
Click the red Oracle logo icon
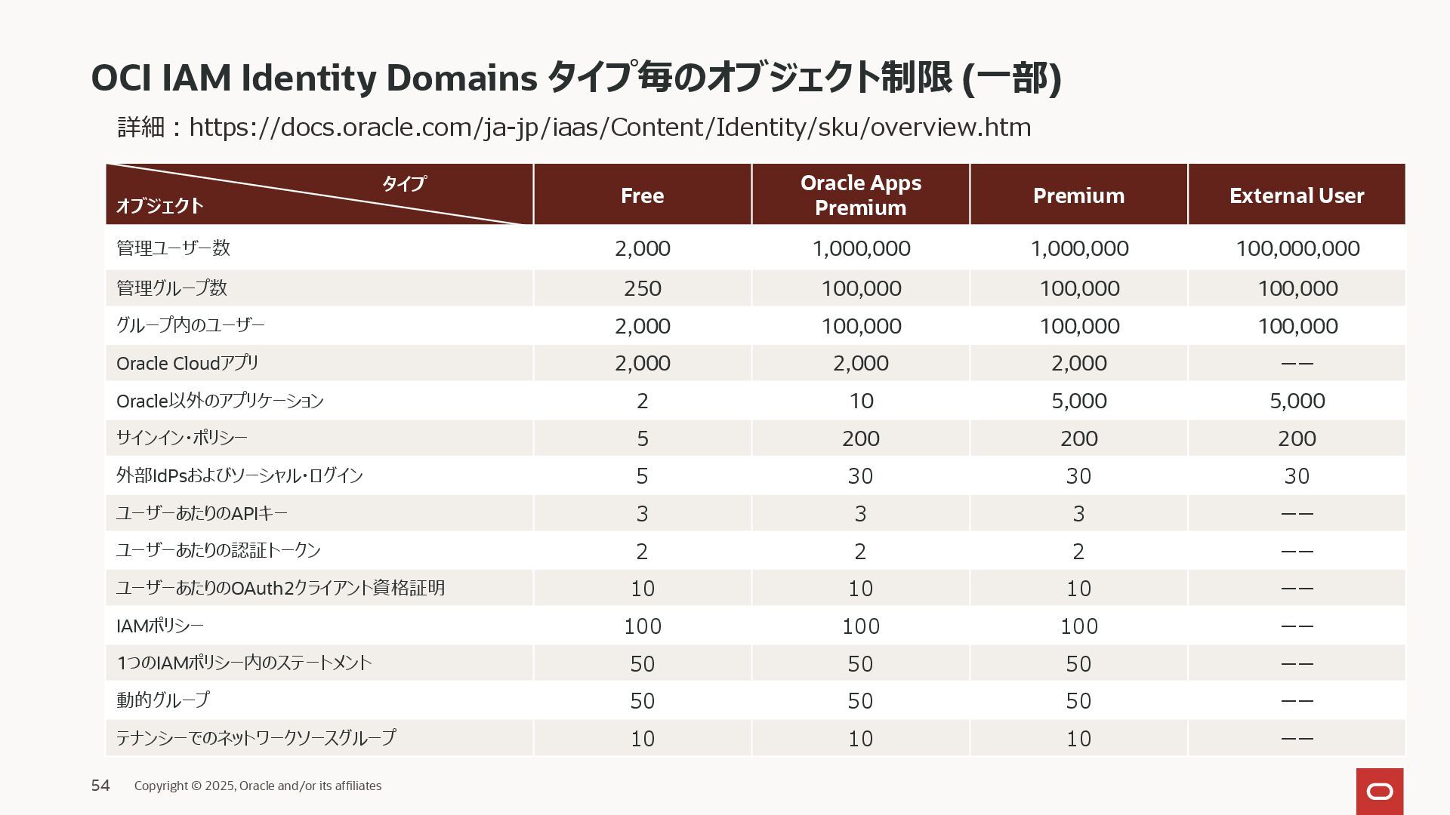(1380, 791)
